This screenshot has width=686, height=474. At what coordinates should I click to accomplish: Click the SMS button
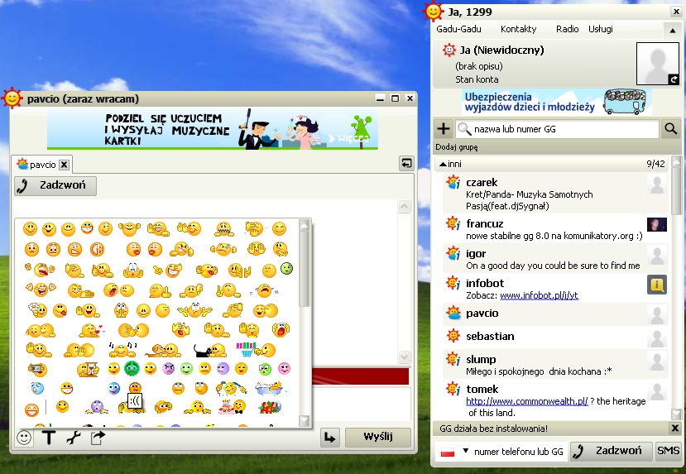pos(668,451)
